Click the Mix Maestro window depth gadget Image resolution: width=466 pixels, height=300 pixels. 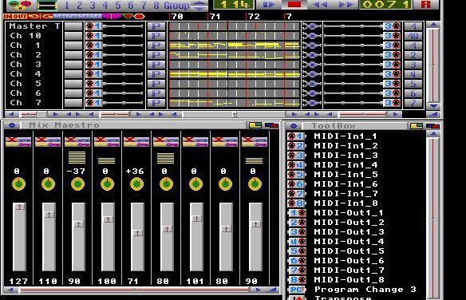pyautogui.click(x=271, y=125)
